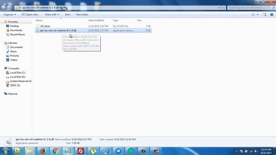
Task: Open the view options dropdown arrow
Action: [258, 15]
